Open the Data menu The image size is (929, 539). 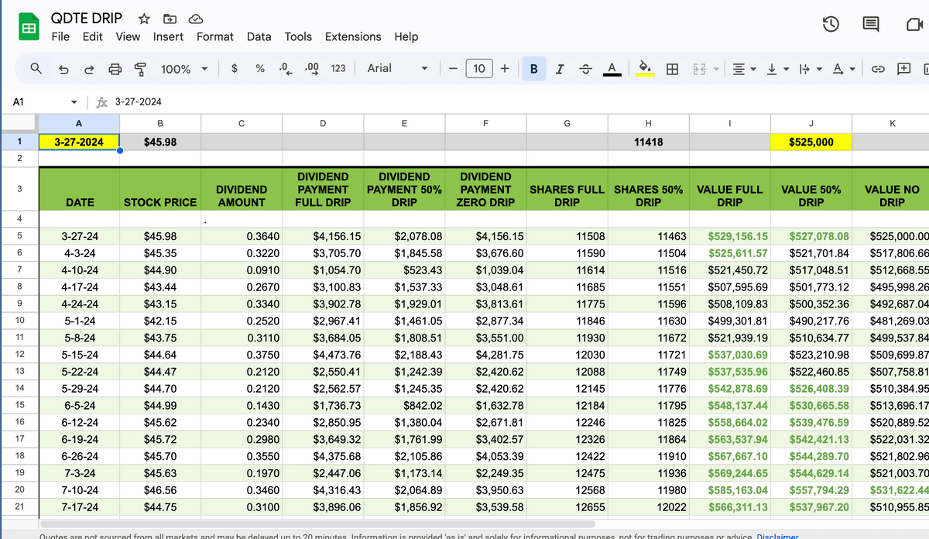pyautogui.click(x=259, y=36)
